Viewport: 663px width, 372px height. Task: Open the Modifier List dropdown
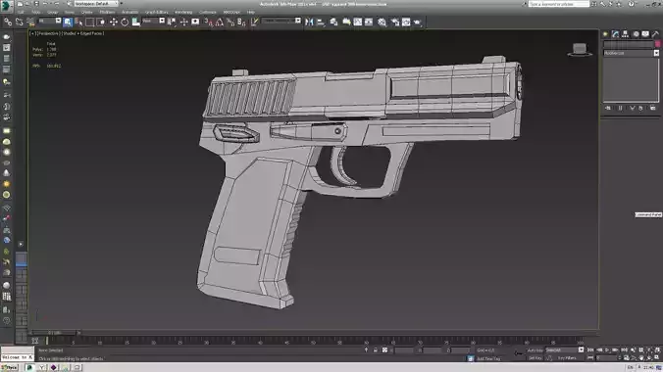click(631, 53)
